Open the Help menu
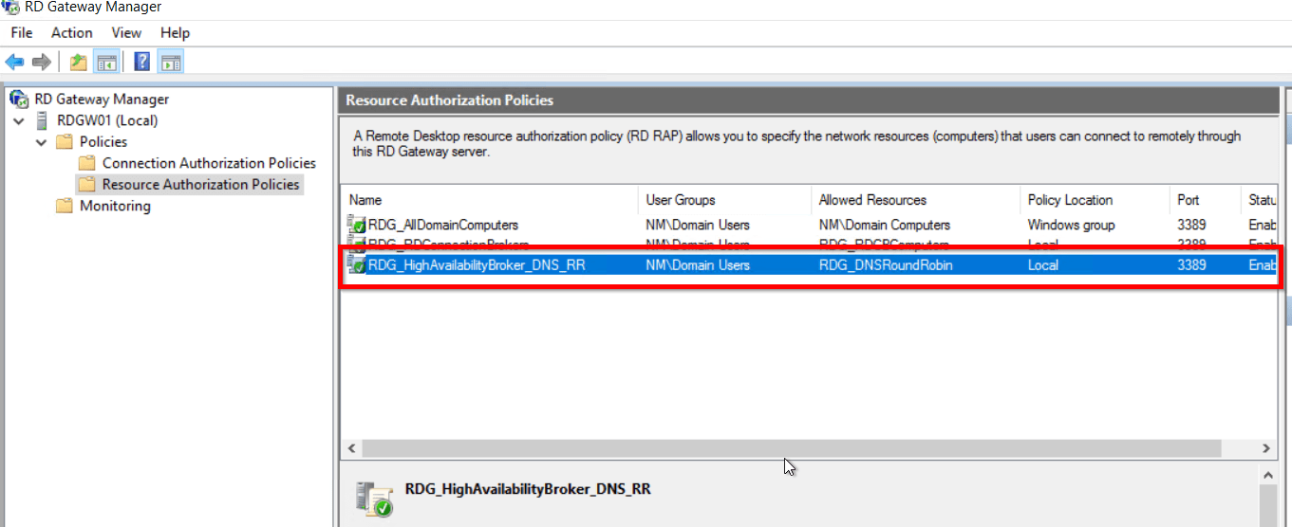1292x527 pixels. [175, 32]
